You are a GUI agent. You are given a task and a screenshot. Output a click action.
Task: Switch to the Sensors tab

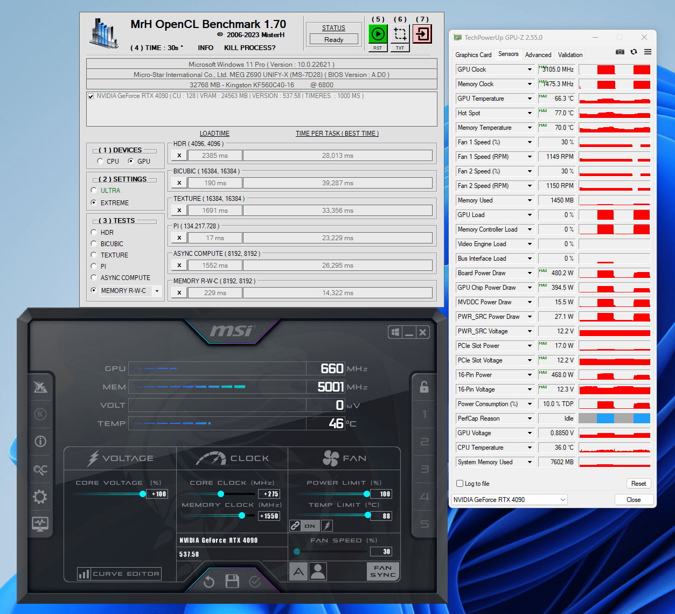(508, 54)
